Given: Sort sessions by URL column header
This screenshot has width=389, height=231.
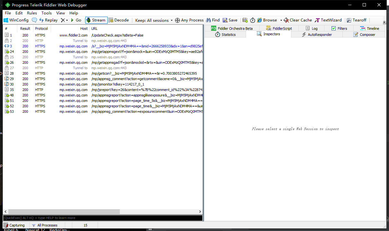Looking at the screenshot, I should point(146,29).
